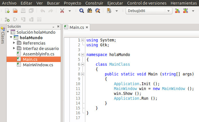Click the Step Out debug icon

tap(31, 19)
